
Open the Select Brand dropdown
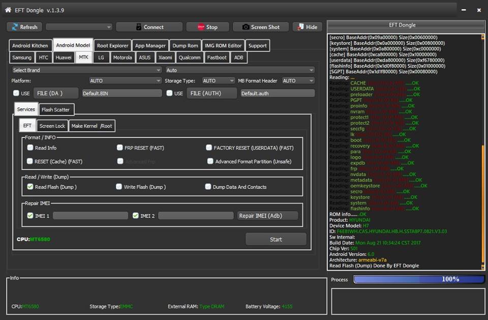tap(87, 70)
